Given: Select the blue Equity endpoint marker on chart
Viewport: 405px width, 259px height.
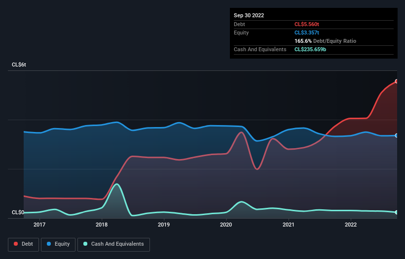Looking at the screenshot, I should coord(397,135).
